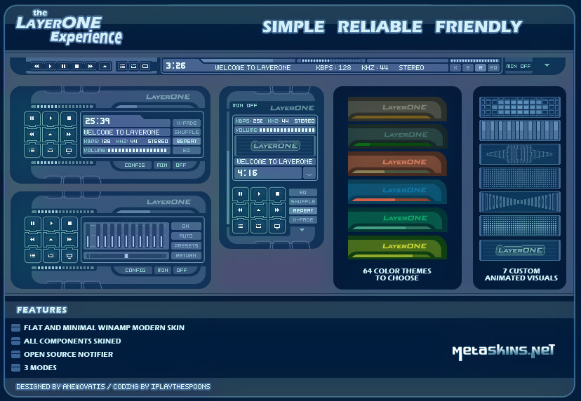Open video monitor icon in the 25:39 player

[x=69, y=150]
